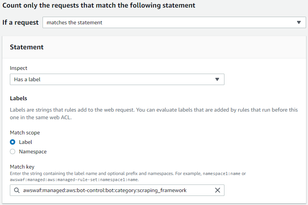Click the 'matches the statement' combo box text

coord(74,22)
